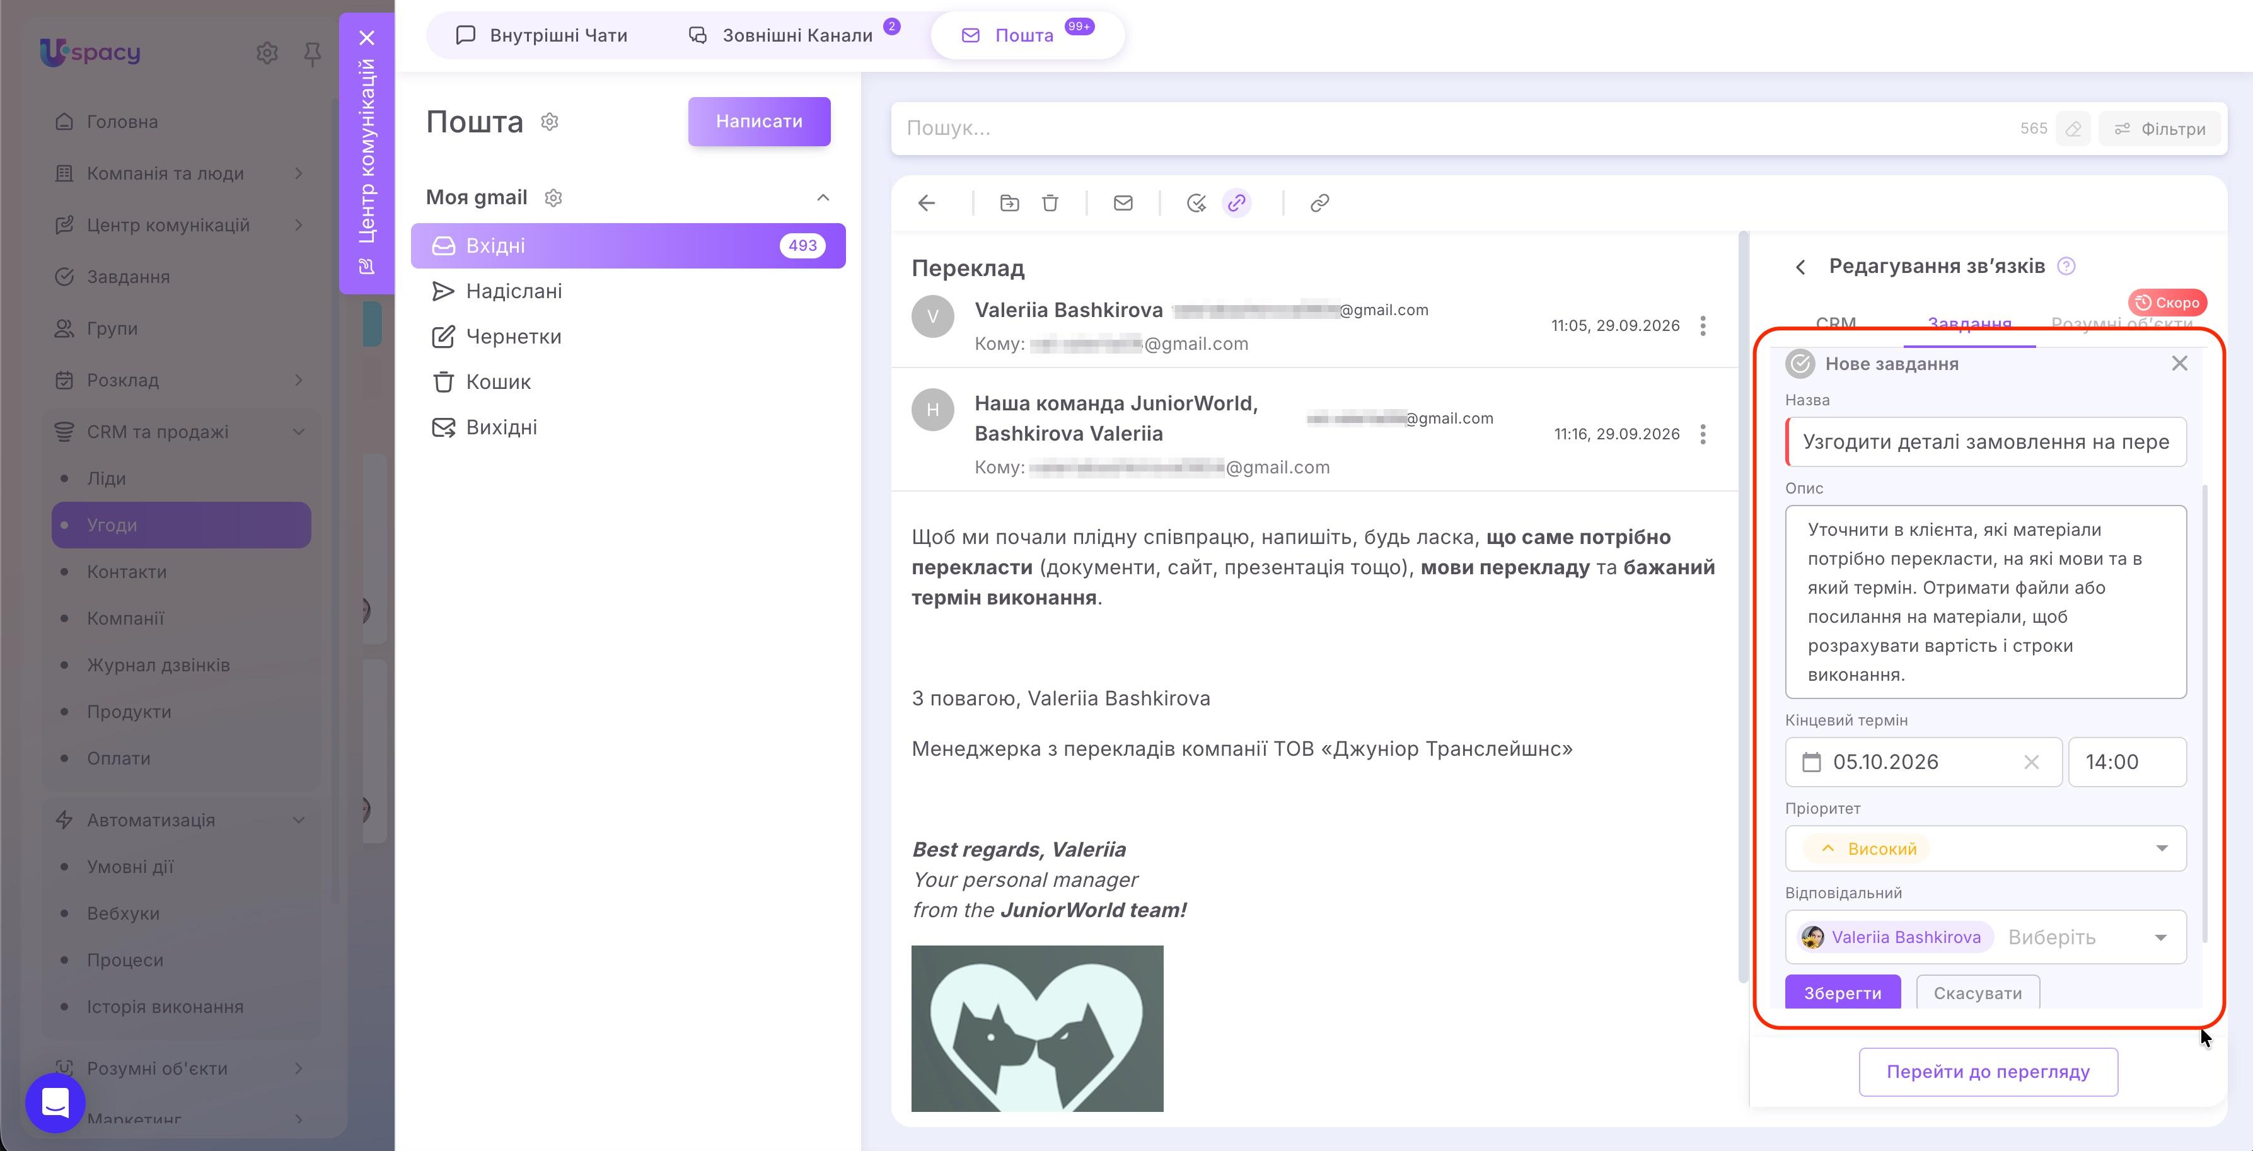This screenshot has width=2253, height=1151.
Task: Move the email to a folder via toolbar icon
Action: pos(1009,203)
